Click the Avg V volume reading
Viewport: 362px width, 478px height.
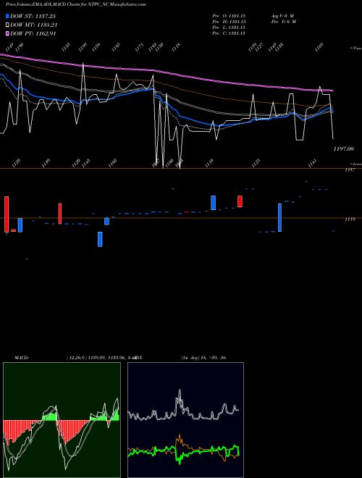282,16
